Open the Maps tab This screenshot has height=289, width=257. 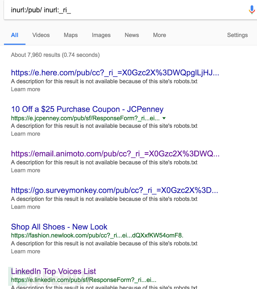click(71, 35)
